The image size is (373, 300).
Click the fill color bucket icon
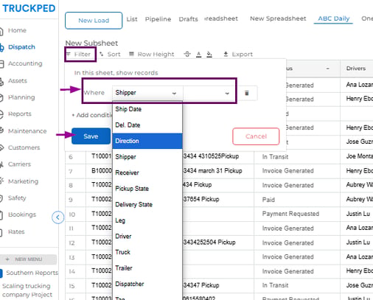pos(209,55)
